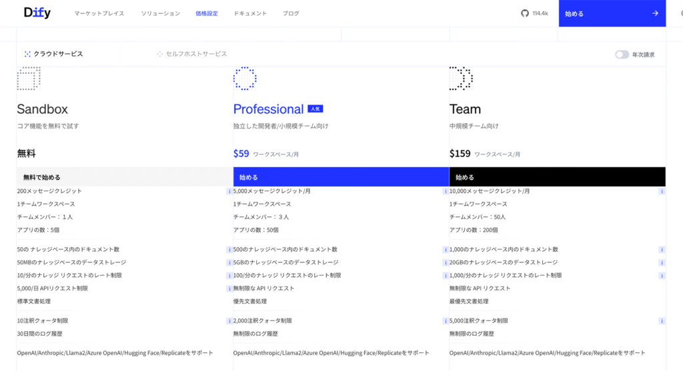683x371 pixels.
Task: Go to ドキュメント from the navigation
Action: (x=250, y=13)
